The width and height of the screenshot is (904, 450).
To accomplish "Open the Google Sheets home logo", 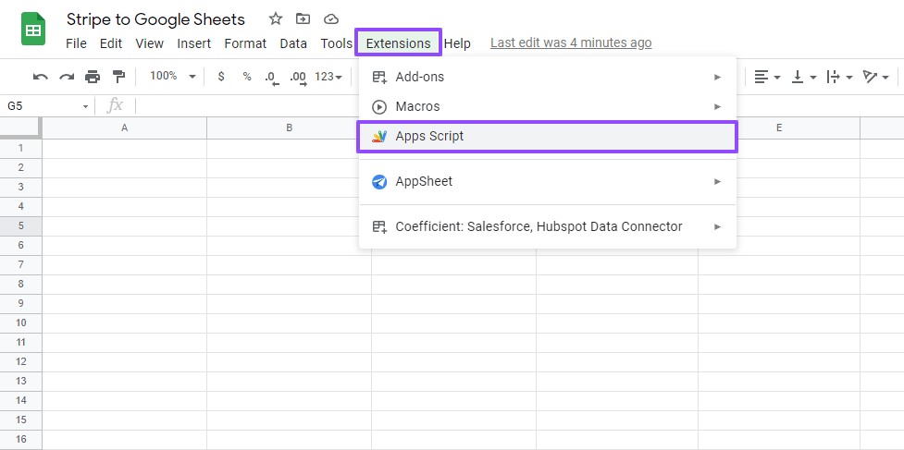I will (x=34, y=30).
